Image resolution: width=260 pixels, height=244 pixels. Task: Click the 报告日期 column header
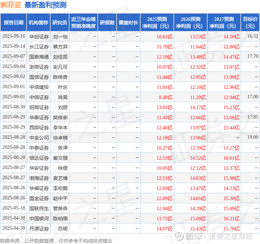(13, 23)
